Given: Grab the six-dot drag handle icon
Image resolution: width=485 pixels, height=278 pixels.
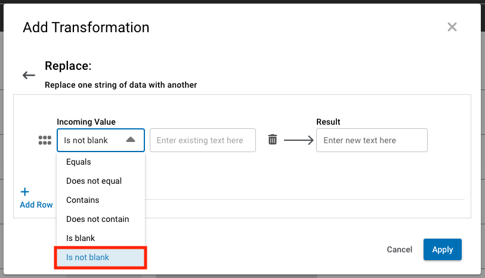Looking at the screenshot, I should pos(44,140).
